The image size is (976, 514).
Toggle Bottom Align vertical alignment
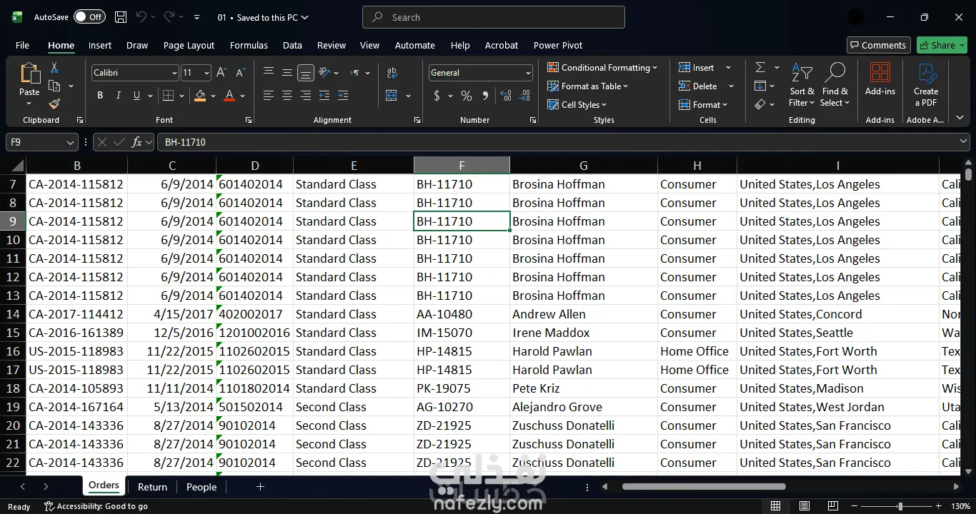tap(305, 73)
